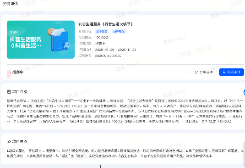245x168 pixels.
Task: Click the 分享活动 button
Action: 204,72
